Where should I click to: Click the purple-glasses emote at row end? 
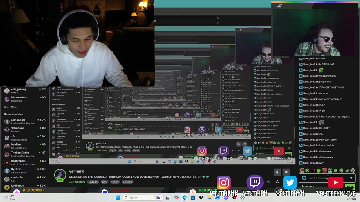(x=353, y=170)
